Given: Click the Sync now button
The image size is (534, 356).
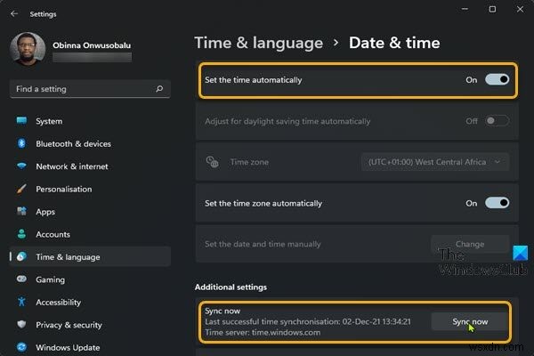Looking at the screenshot, I should point(470,320).
